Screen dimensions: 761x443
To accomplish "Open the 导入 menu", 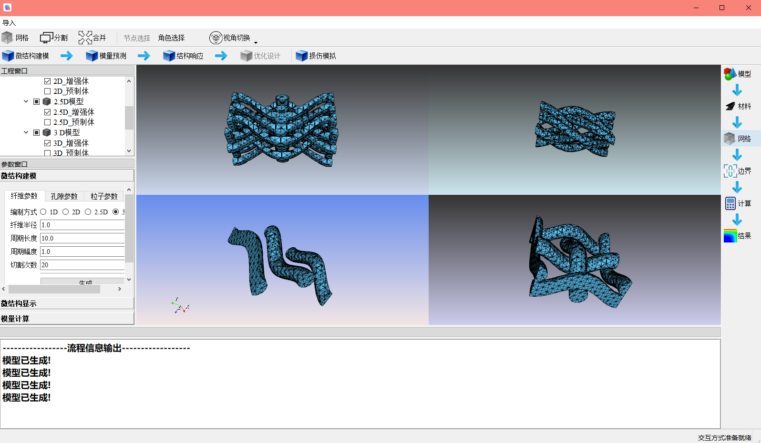I will [x=9, y=23].
